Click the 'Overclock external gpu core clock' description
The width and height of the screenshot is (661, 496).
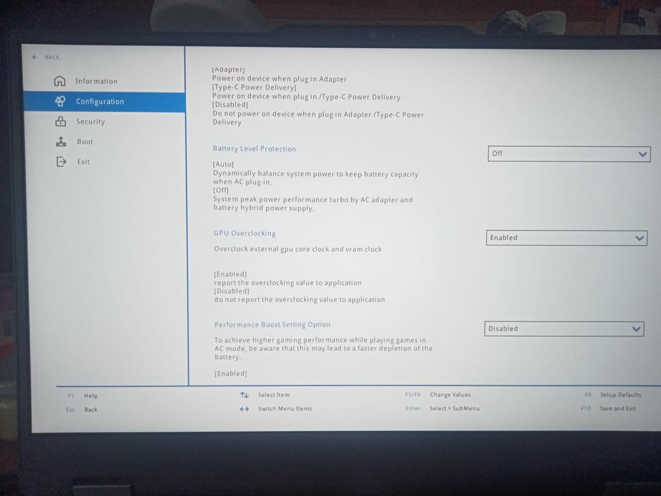(298, 249)
